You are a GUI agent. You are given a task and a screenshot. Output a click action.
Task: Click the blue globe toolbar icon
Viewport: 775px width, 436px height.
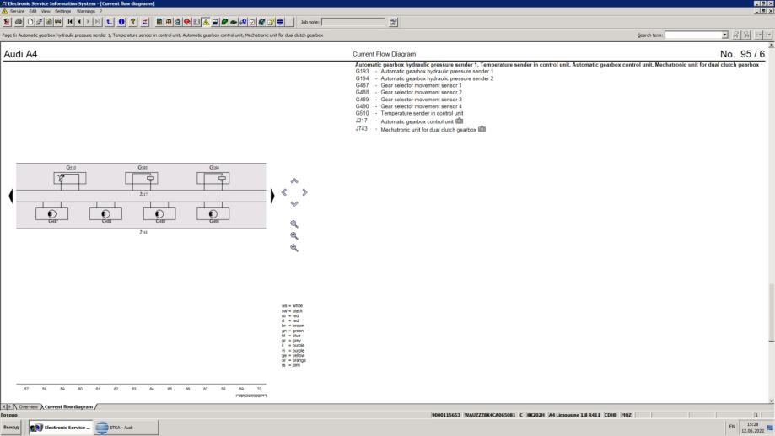click(280, 22)
